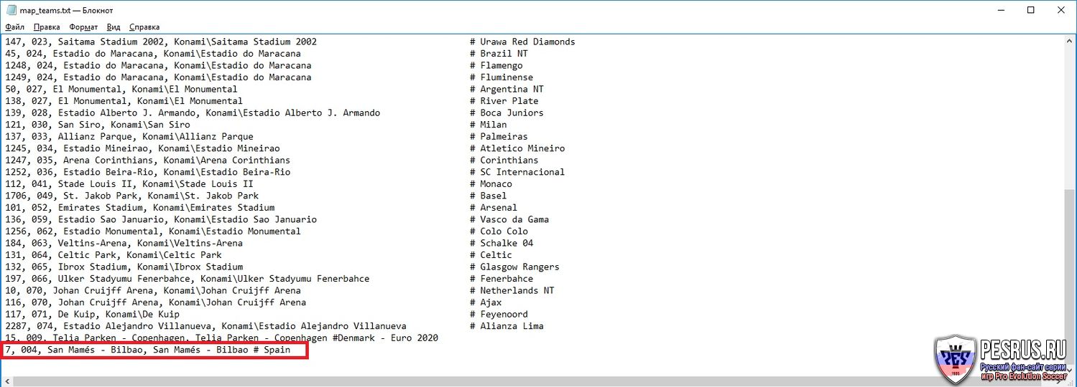The height and width of the screenshot is (387, 1077).
Task: Click the comment '# Brazil NT'
Action: [499, 54]
